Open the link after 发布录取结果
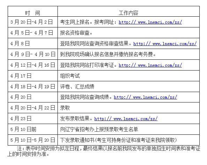 [126, 119]
